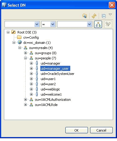Click the dc=wc_domain globe icon
Screen dimensions: 117x141
tap(20, 42)
